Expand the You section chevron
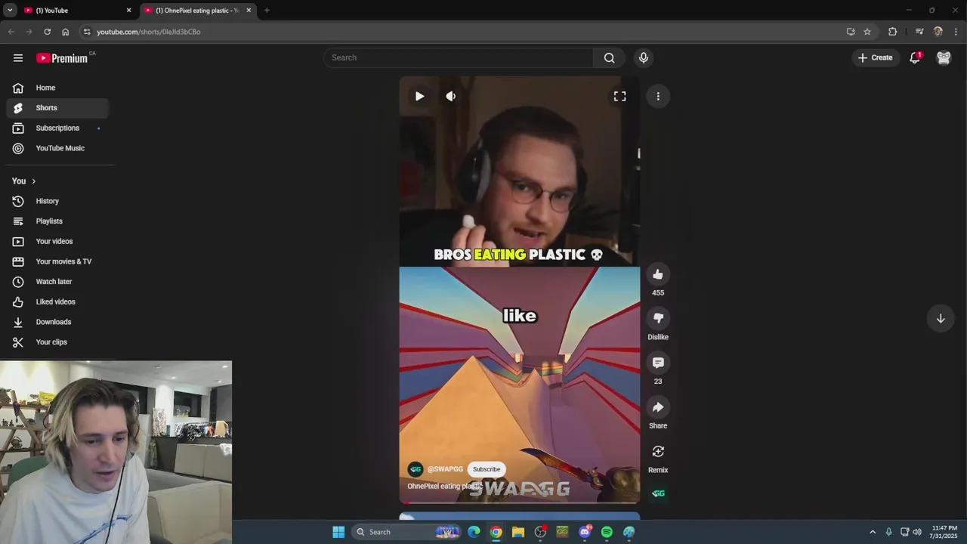Screen dimensions: 967x544 coord(33,181)
